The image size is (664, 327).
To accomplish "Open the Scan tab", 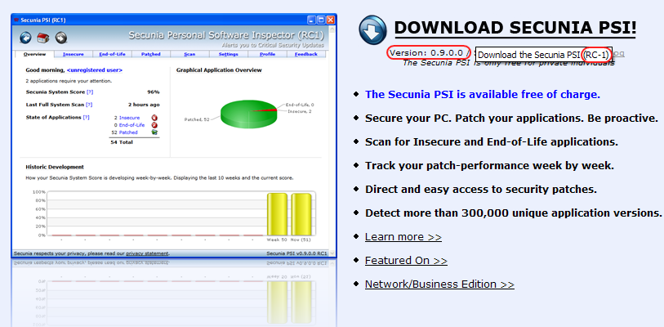I will [x=189, y=54].
